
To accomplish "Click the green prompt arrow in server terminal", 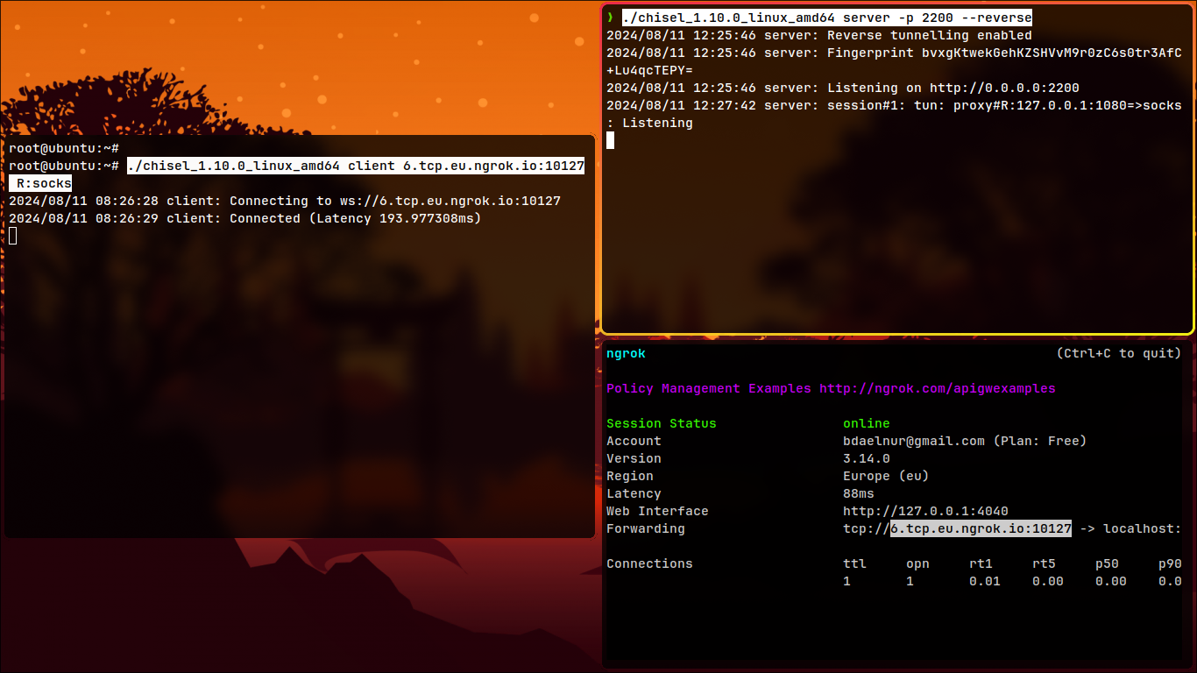I will coord(610,18).
